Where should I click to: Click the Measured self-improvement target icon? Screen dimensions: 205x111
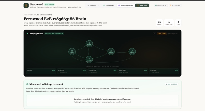coord(27,84)
